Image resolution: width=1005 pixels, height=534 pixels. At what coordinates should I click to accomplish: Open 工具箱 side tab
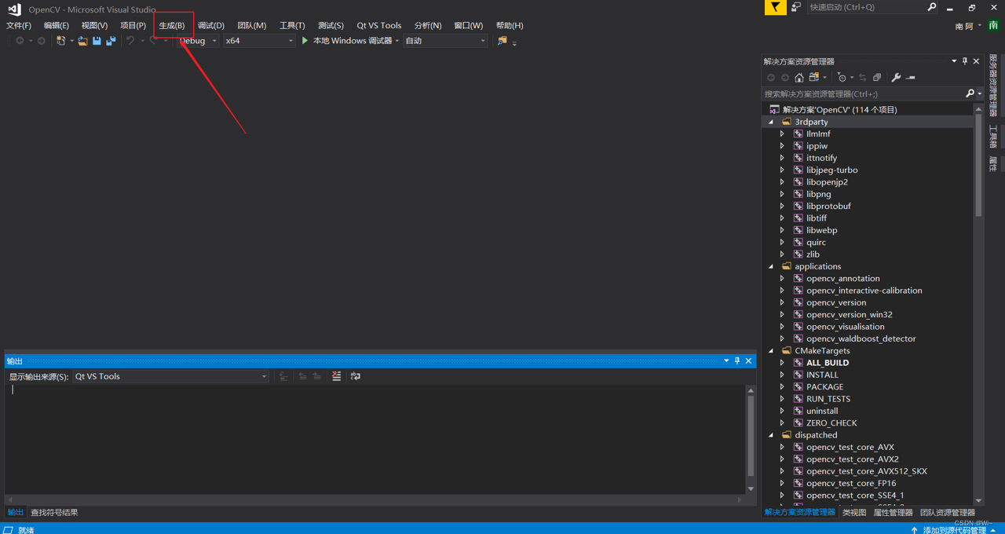[993, 135]
